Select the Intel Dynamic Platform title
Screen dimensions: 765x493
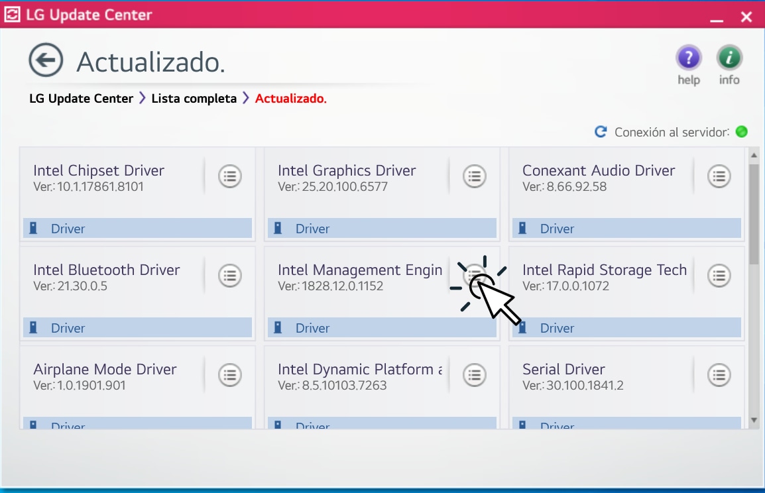[360, 369]
